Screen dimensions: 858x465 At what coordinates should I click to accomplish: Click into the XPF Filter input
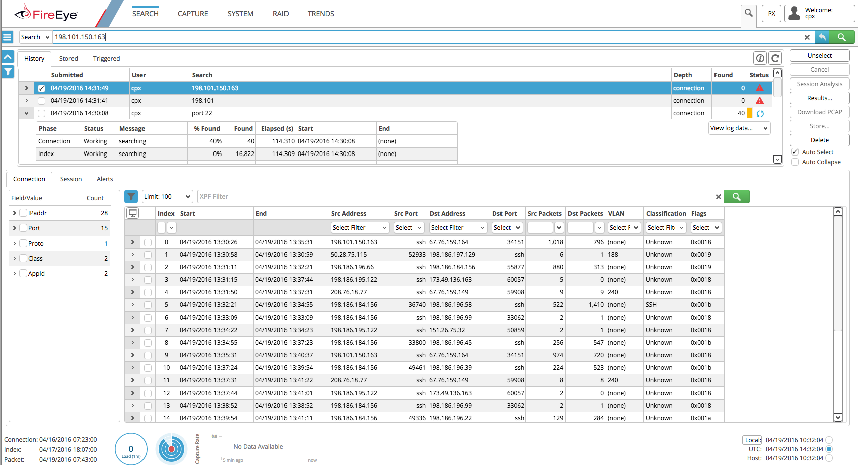pyautogui.click(x=456, y=196)
